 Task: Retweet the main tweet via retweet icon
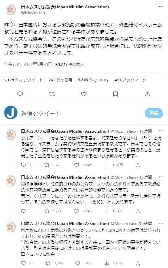(52, 94)
